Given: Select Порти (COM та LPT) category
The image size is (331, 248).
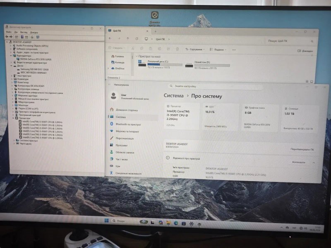Looking at the screenshot, I should (28, 109).
